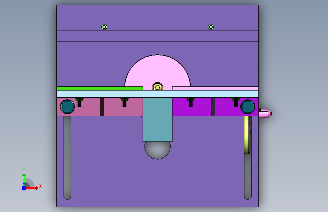
Task: Select the light blue horizontal plate
Action: 157,94
